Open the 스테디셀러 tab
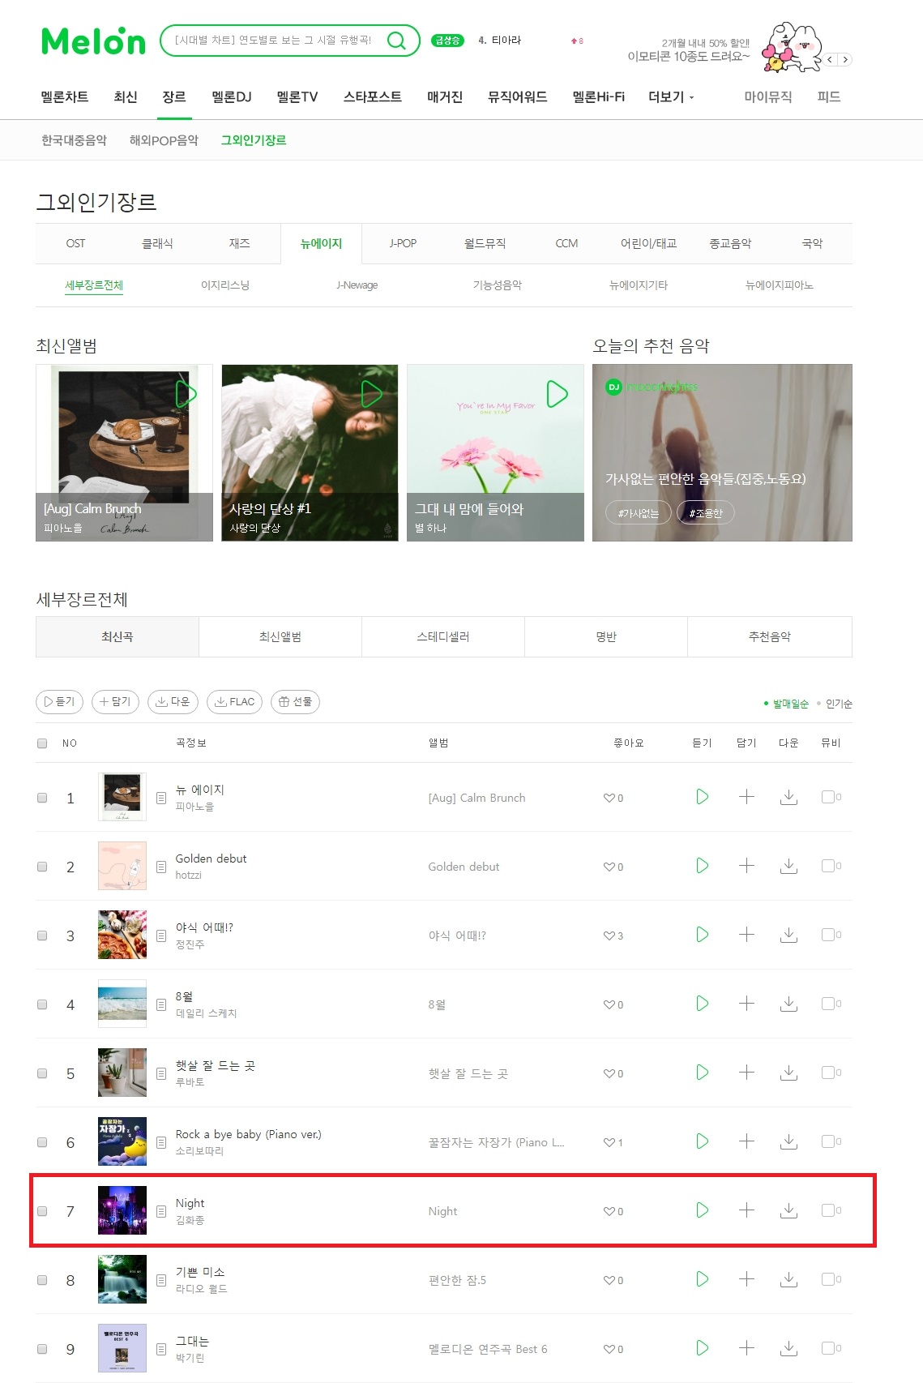 tap(443, 637)
